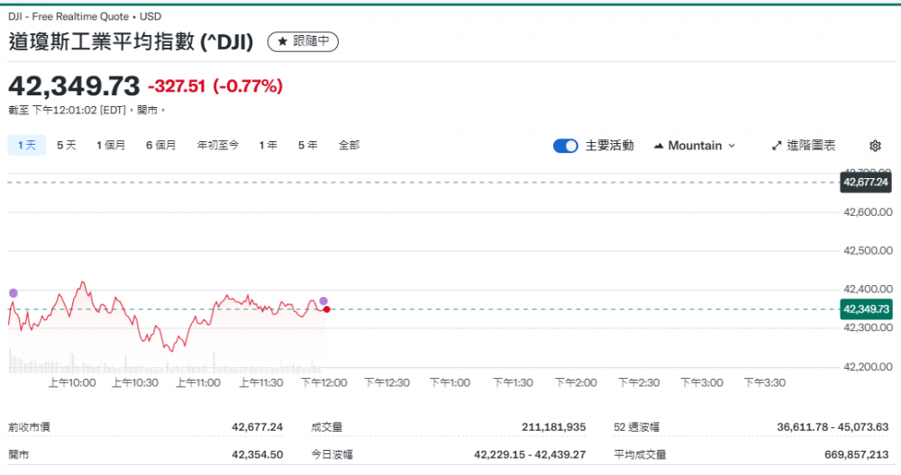Click the mountain chart type icon
The width and height of the screenshot is (901, 475).
pos(658,146)
